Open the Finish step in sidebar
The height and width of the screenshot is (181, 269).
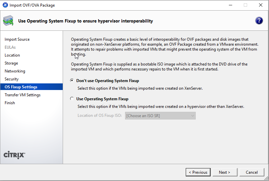(10, 103)
